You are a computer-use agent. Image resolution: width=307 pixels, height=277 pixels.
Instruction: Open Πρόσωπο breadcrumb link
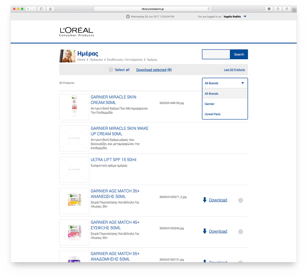(96, 60)
